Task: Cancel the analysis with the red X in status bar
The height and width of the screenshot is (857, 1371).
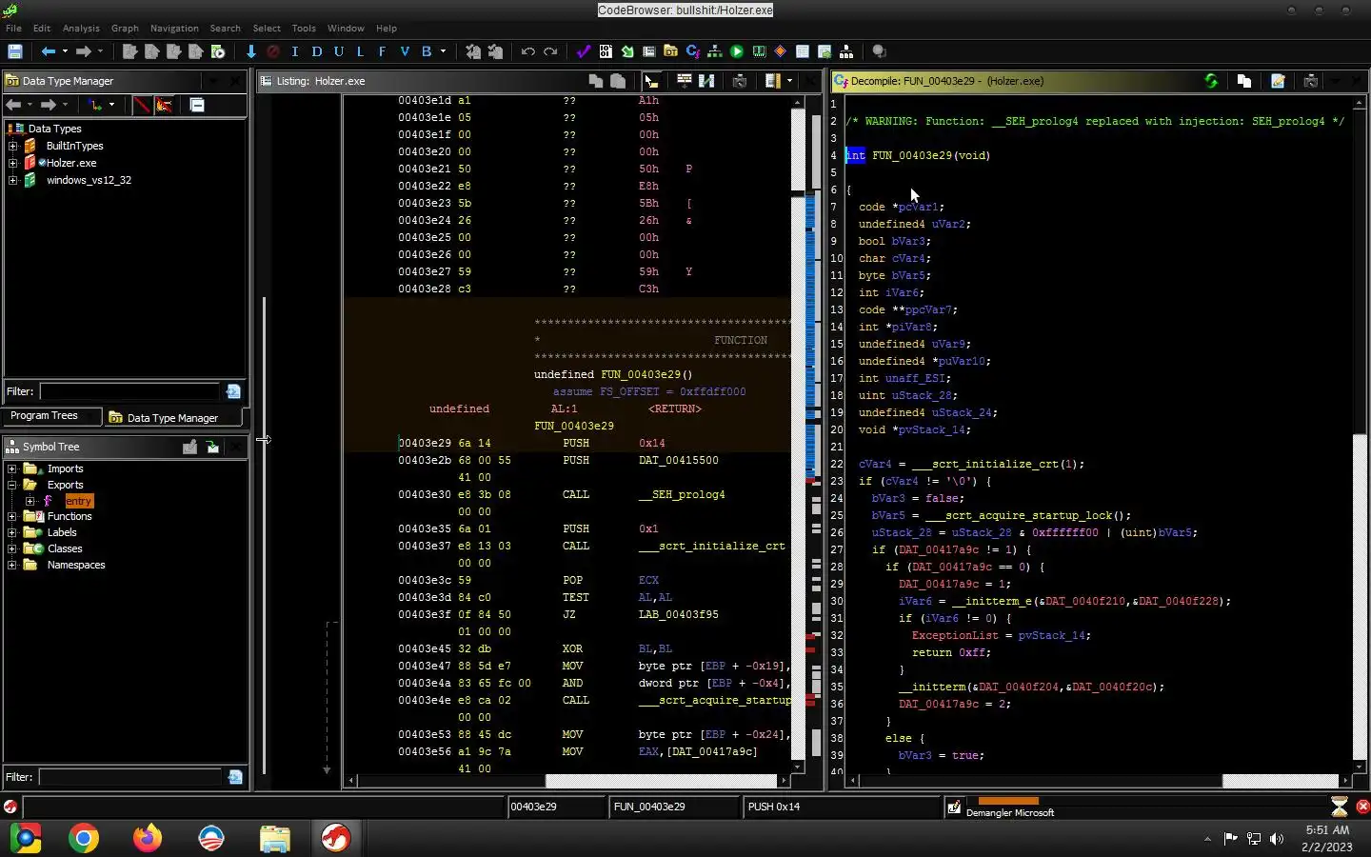Action: click(x=1361, y=807)
